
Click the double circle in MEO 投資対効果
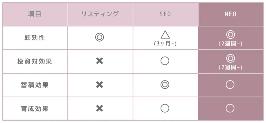click(x=230, y=58)
